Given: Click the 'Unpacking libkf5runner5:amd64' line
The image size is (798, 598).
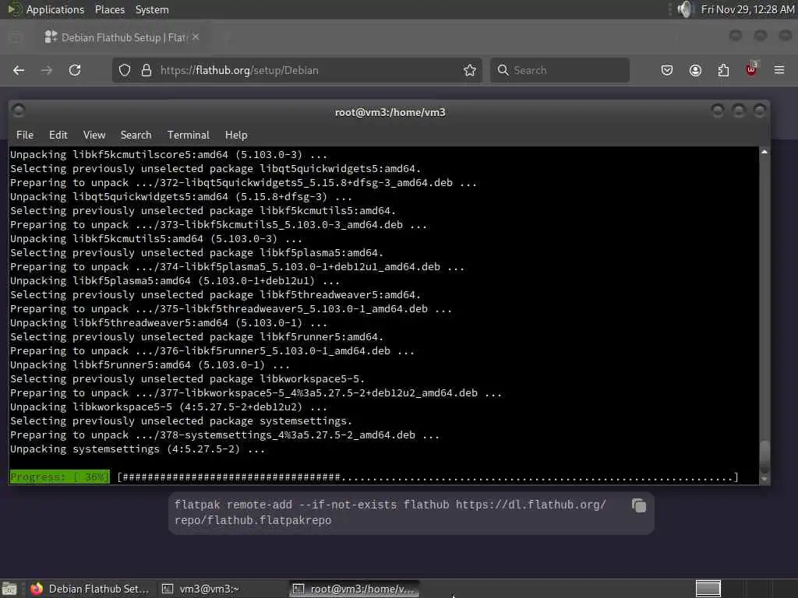Looking at the screenshot, I should [x=150, y=365].
